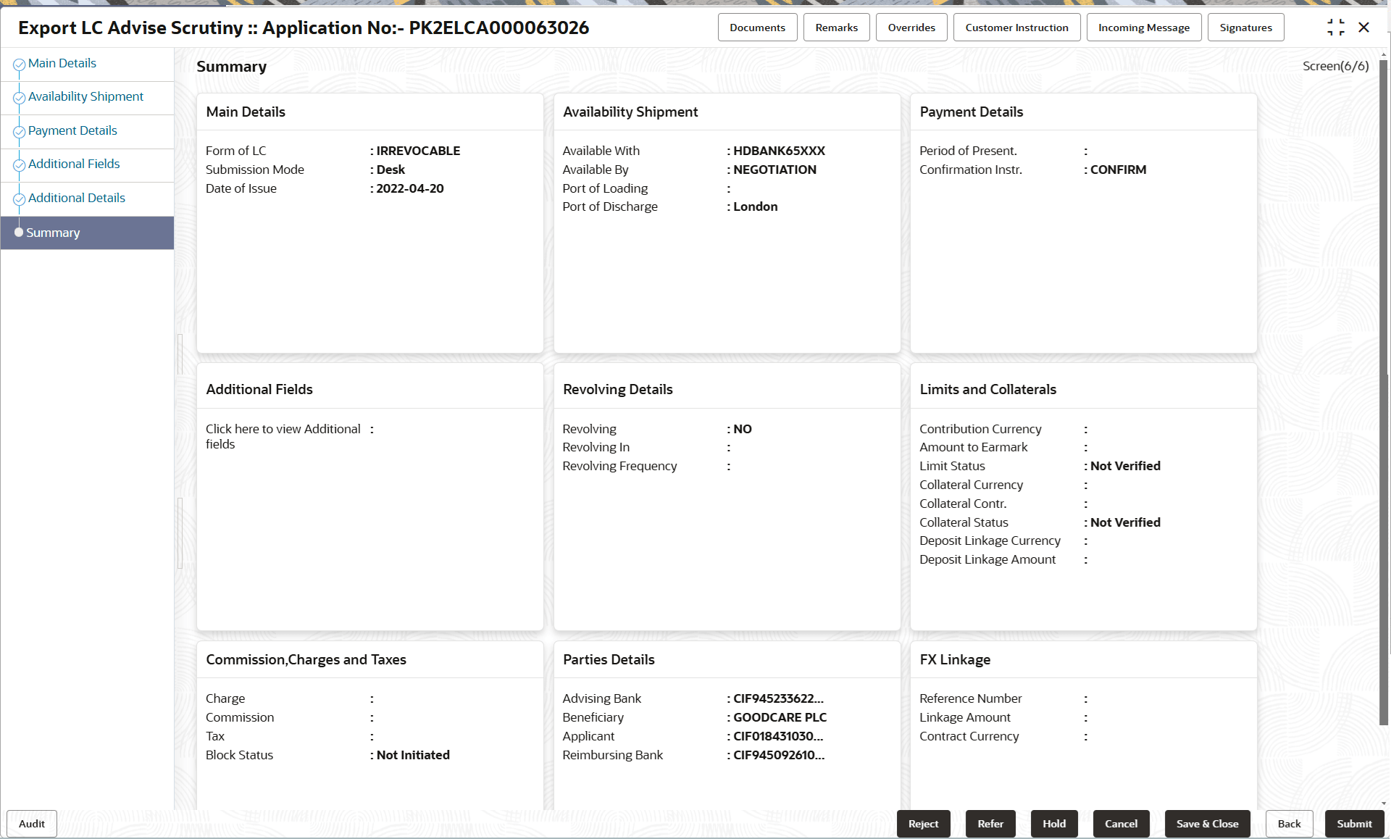Click the checkmark icon beside Payment Details
Screen dimensions: 1391x839
point(18,131)
